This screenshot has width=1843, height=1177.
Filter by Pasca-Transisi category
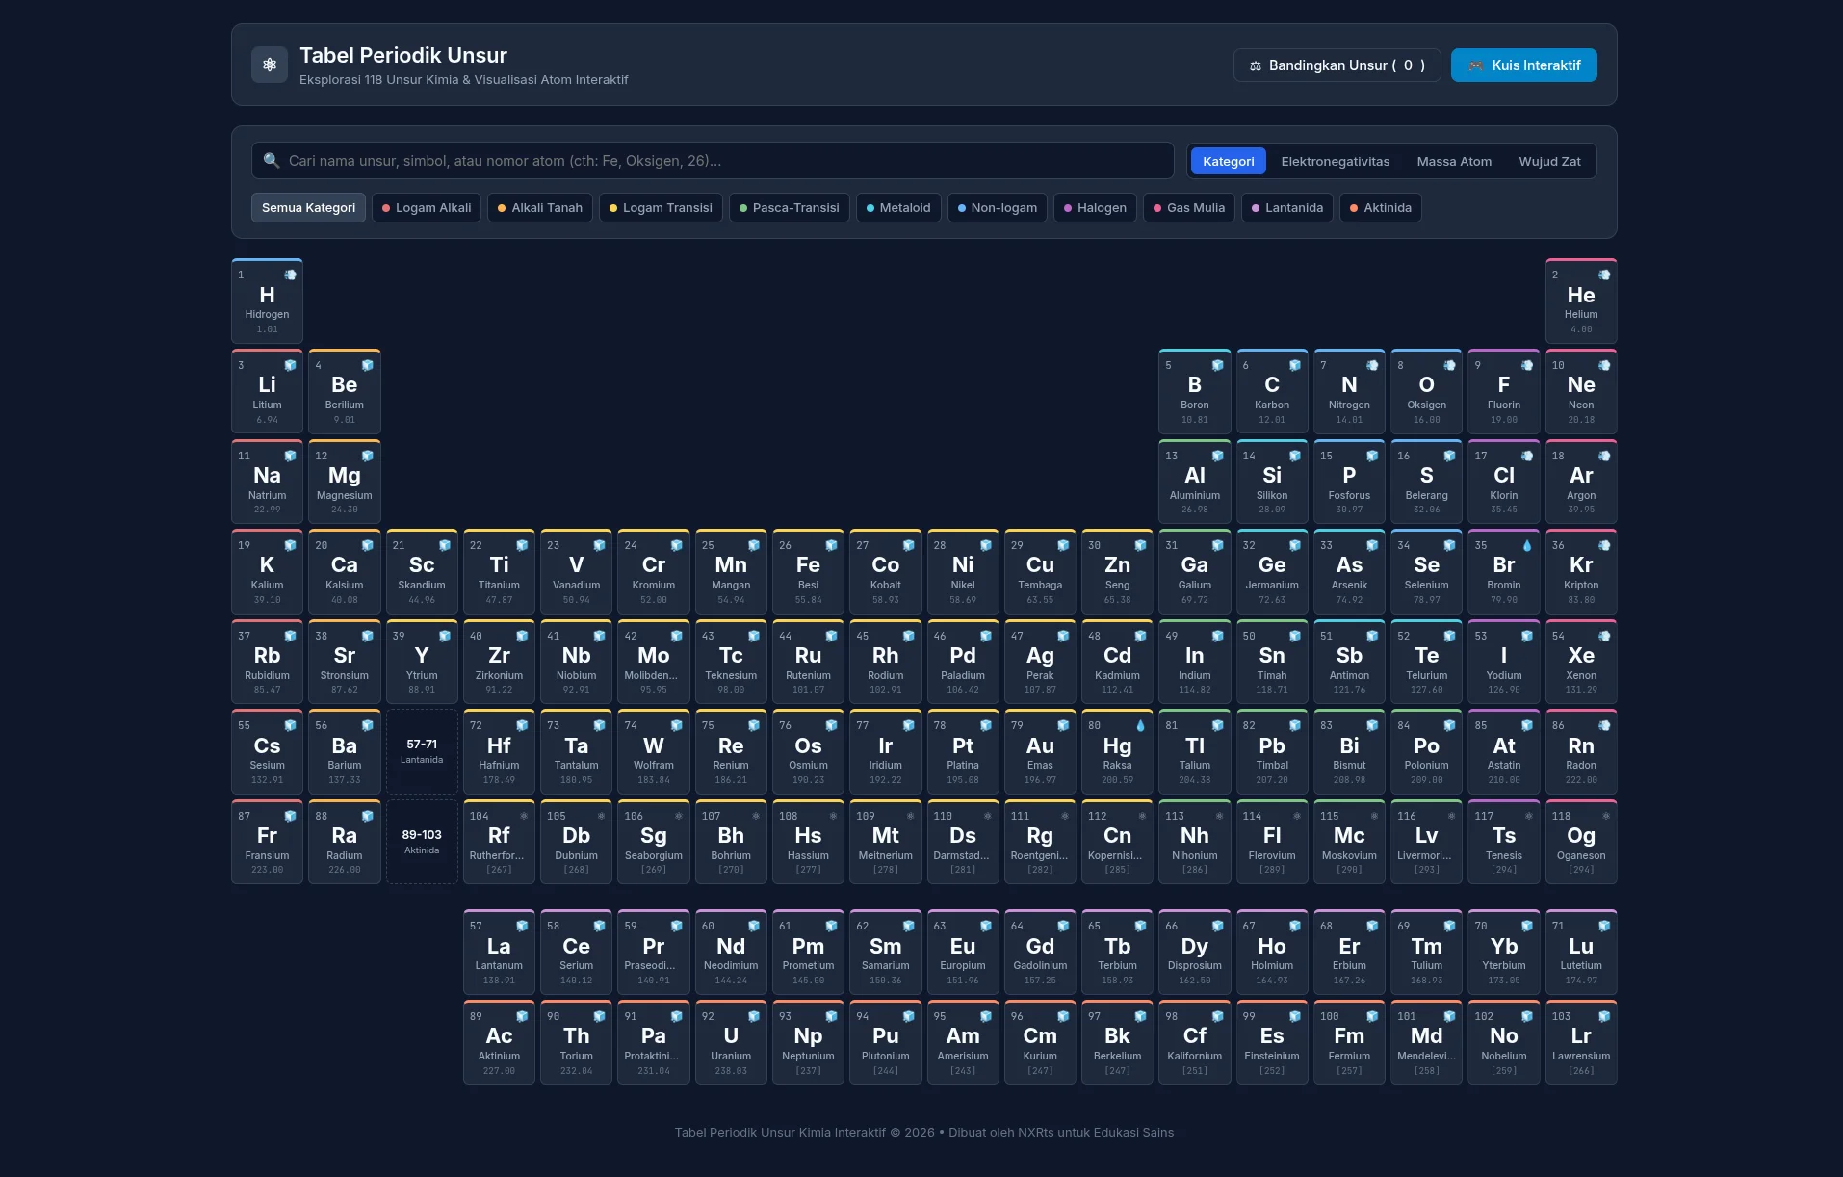pyautogui.click(x=789, y=207)
